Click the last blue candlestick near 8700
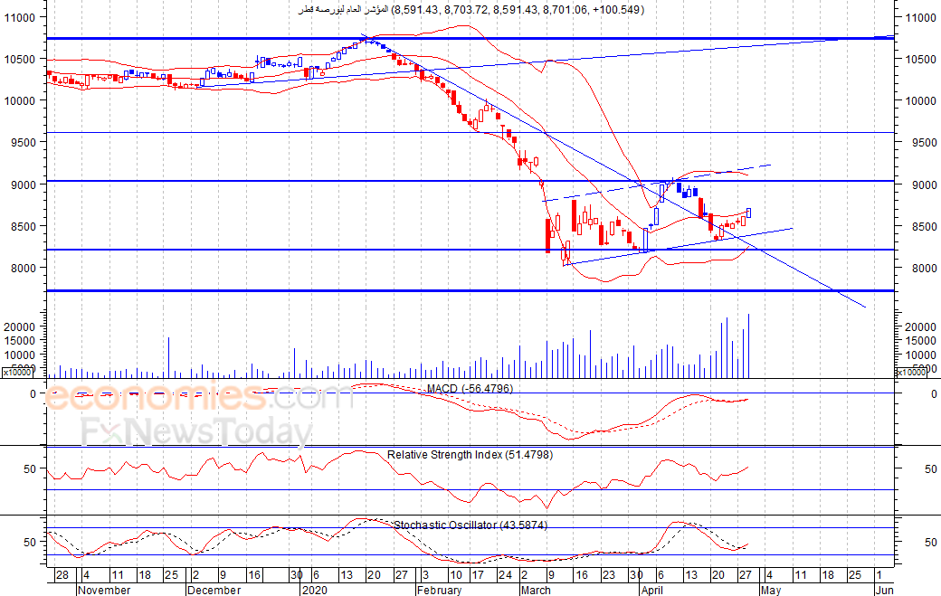This screenshot has height=596, width=941. [749, 213]
